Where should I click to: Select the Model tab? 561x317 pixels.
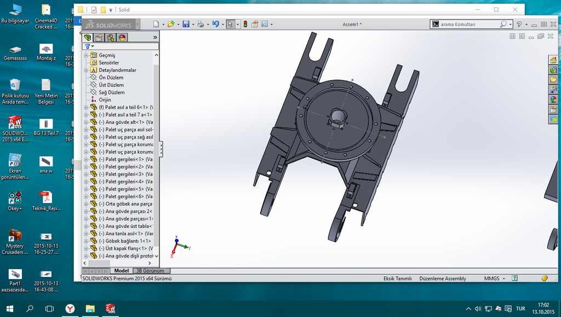tap(121, 271)
